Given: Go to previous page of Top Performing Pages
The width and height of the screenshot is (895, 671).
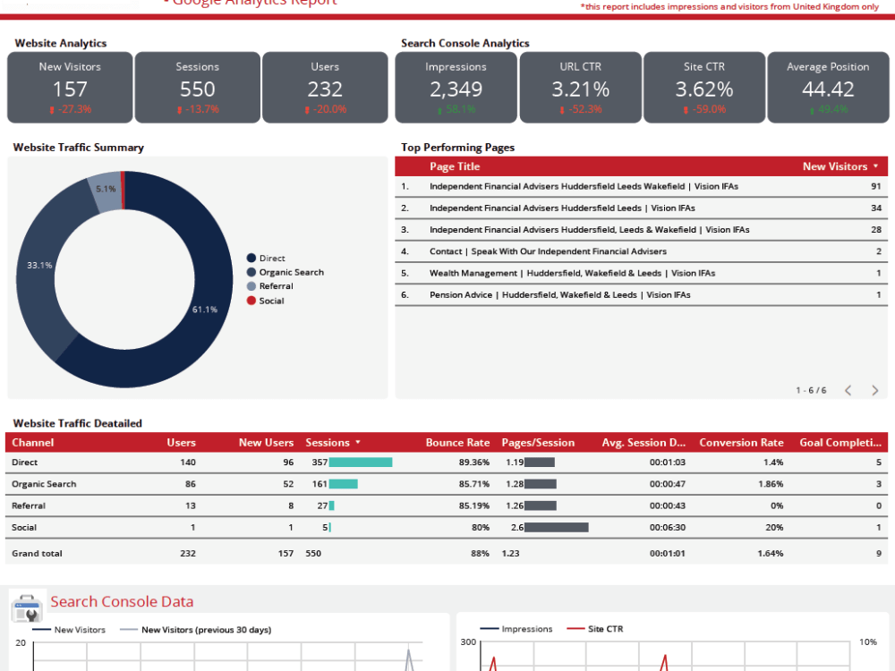Looking at the screenshot, I should click(x=848, y=390).
